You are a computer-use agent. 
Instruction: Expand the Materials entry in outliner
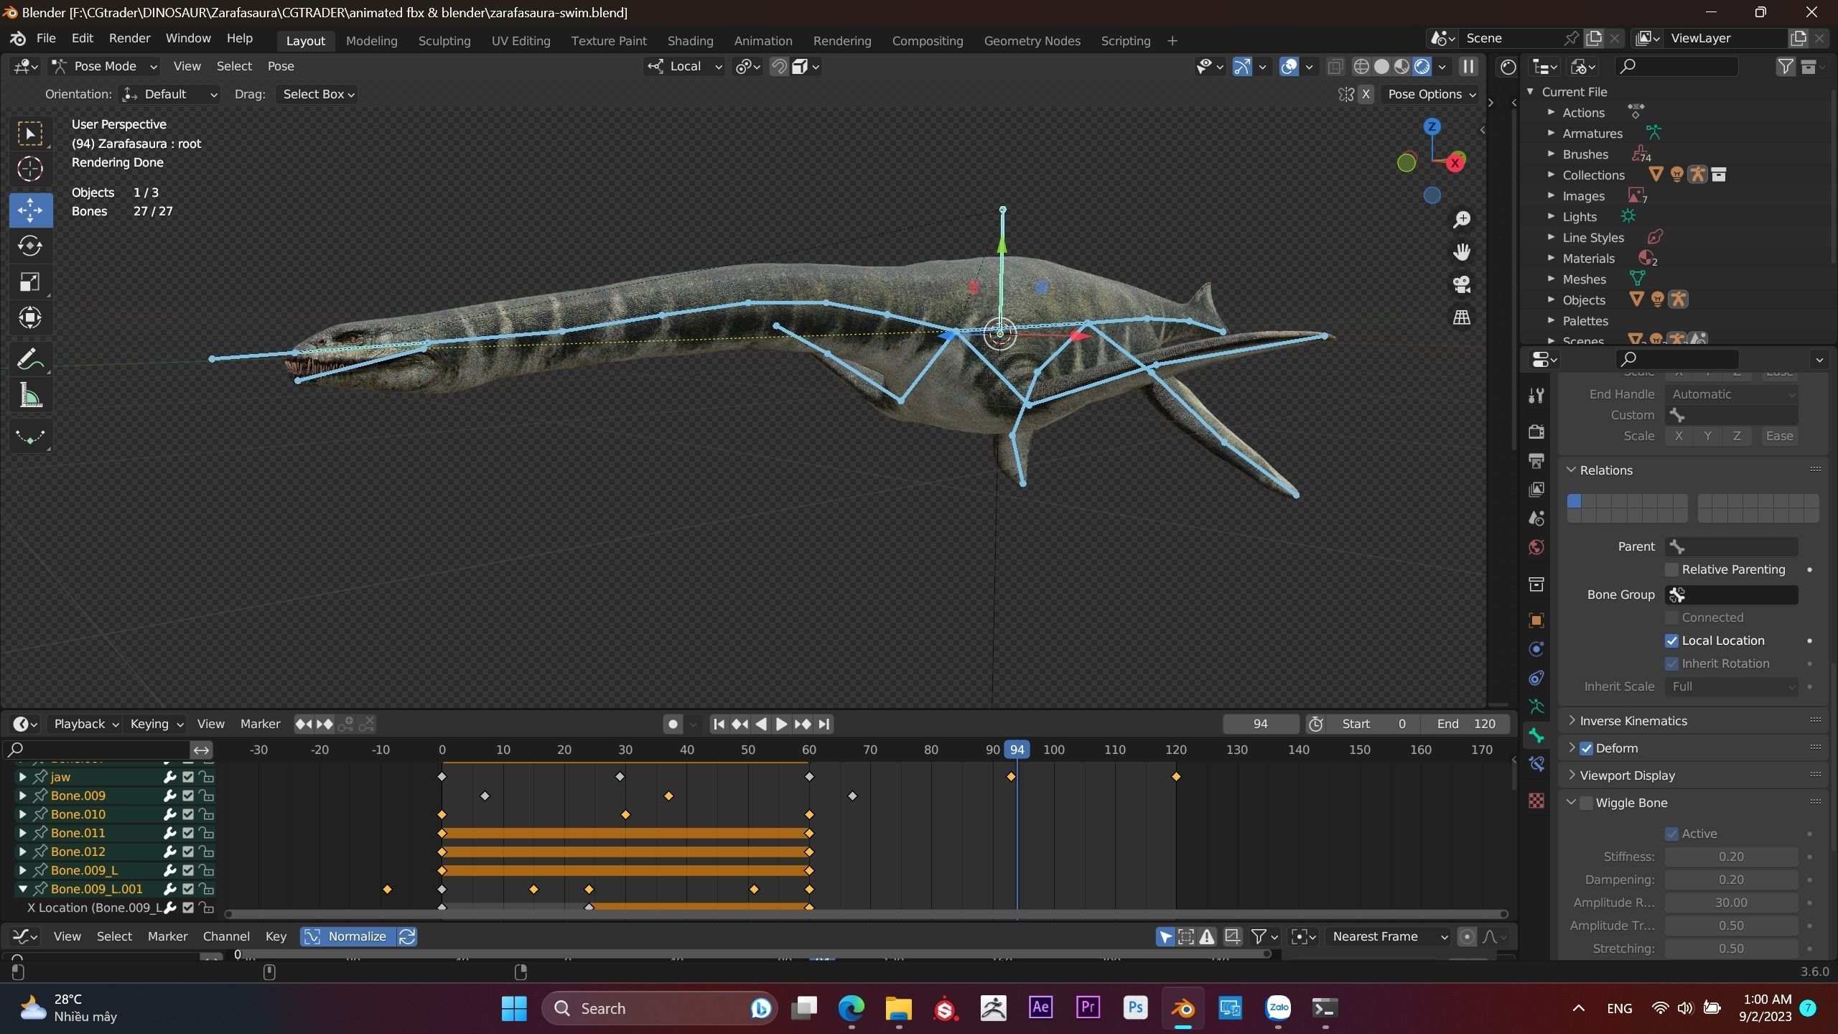click(x=1551, y=258)
